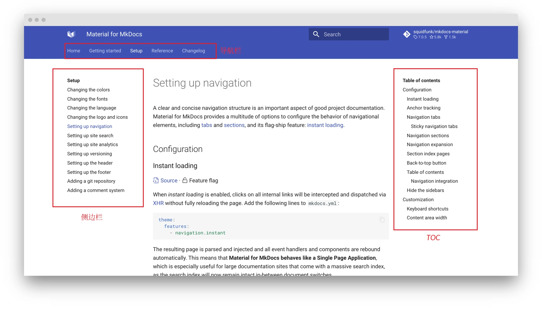Open Changing the logo and icons page
The width and height of the screenshot is (542, 310).
[97, 117]
